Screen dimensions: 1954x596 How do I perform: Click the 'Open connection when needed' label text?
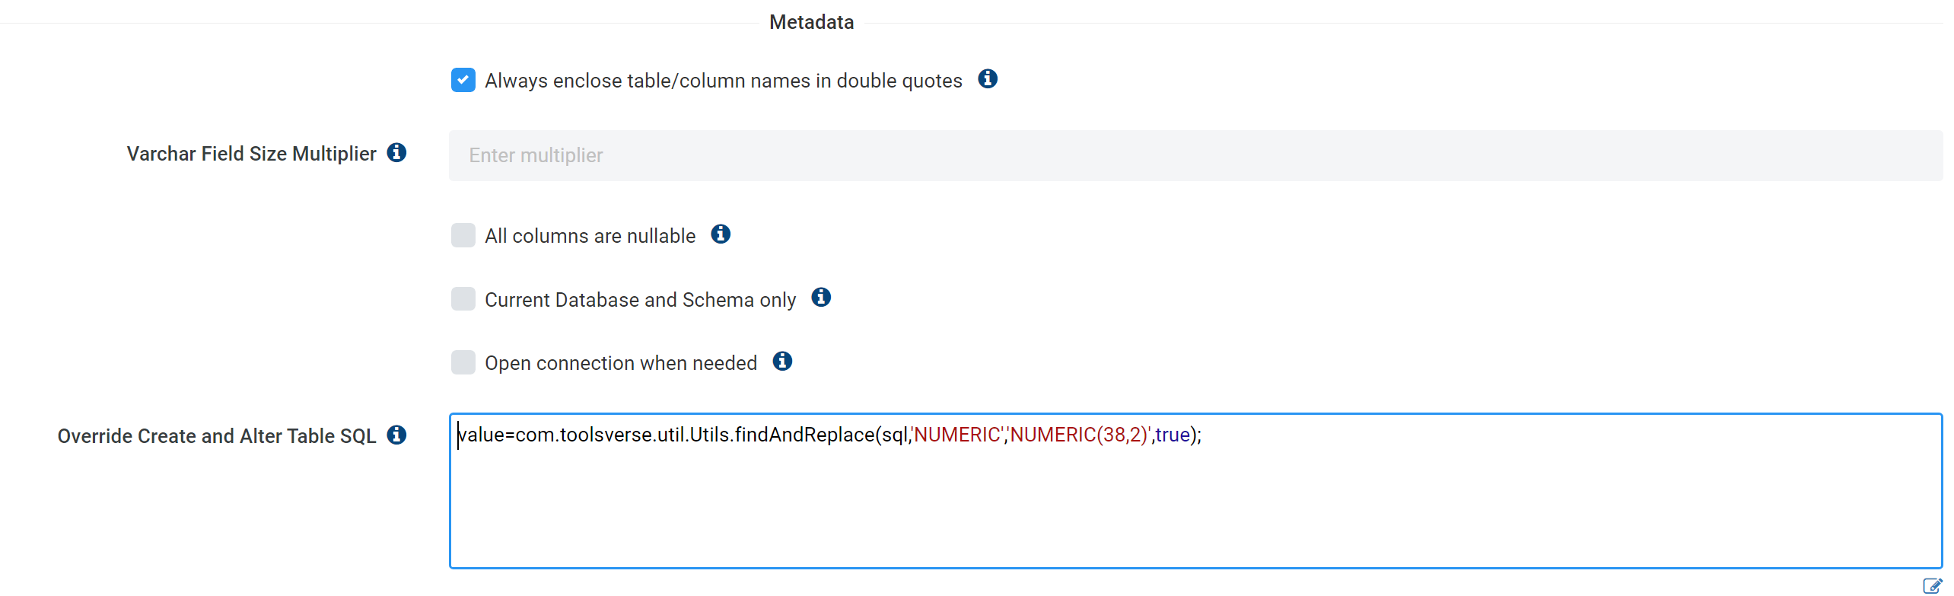click(620, 363)
